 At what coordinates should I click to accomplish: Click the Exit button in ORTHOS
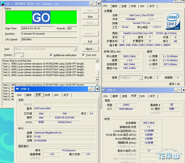point(90,42)
